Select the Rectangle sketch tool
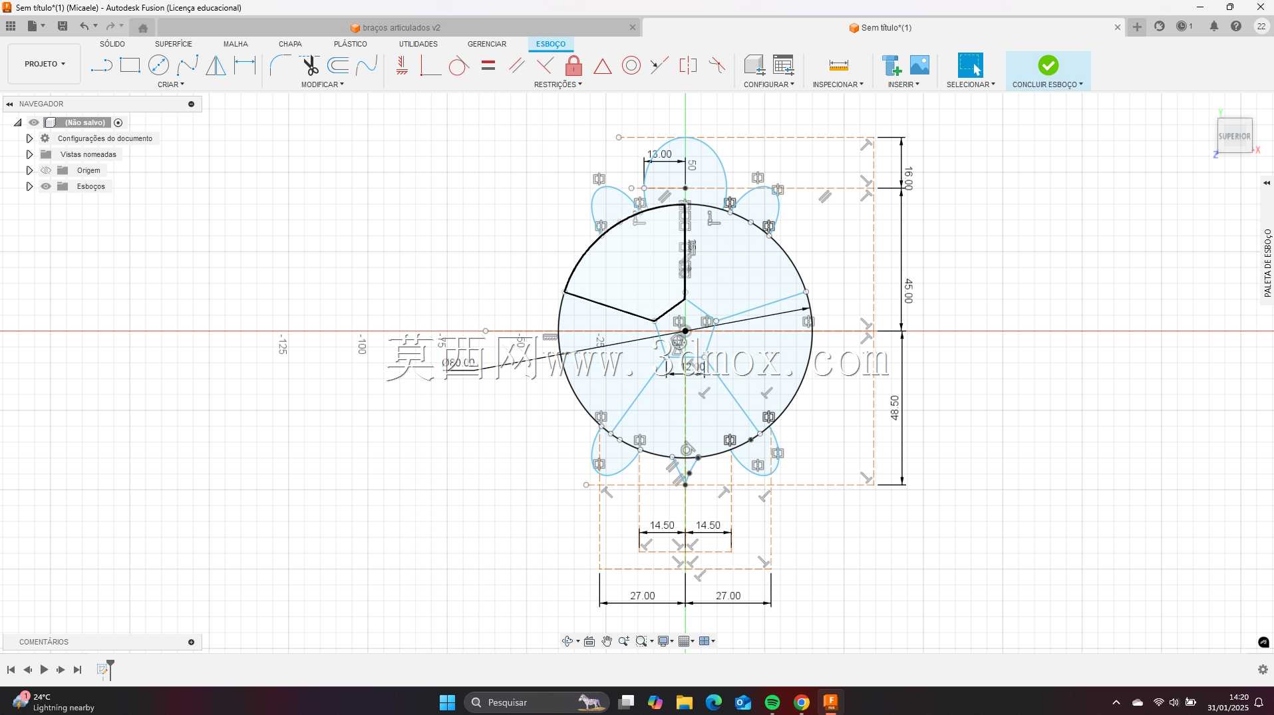This screenshot has height=715, width=1274. click(130, 65)
